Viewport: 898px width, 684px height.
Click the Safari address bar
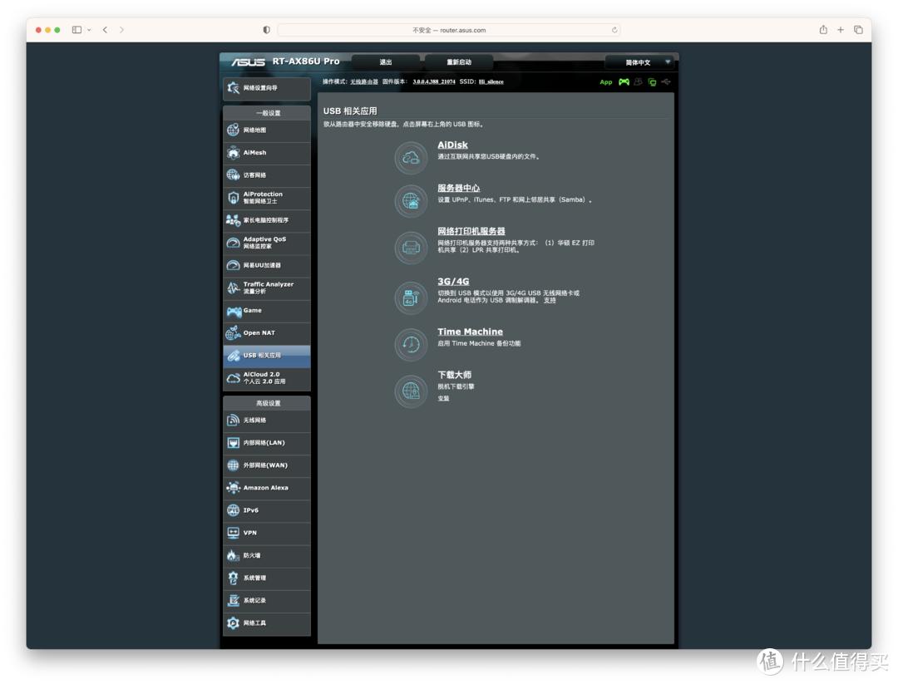(447, 29)
